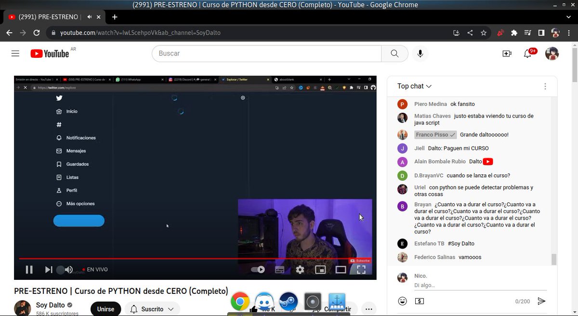This screenshot has width=578, height=316.
Task: Open emoji picker in chat
Action: click(x=403, y=301)
